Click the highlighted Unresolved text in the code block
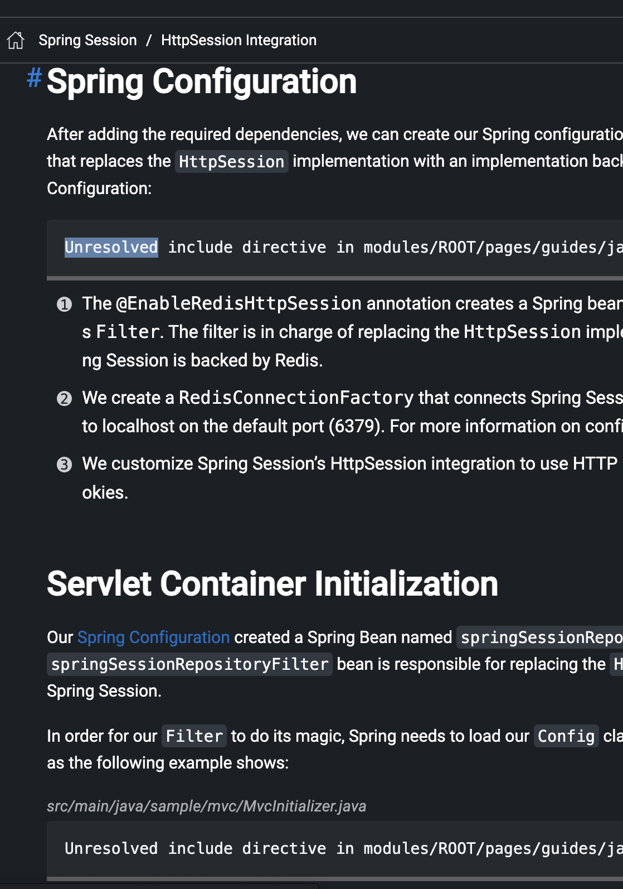 (x=111, y=247)
